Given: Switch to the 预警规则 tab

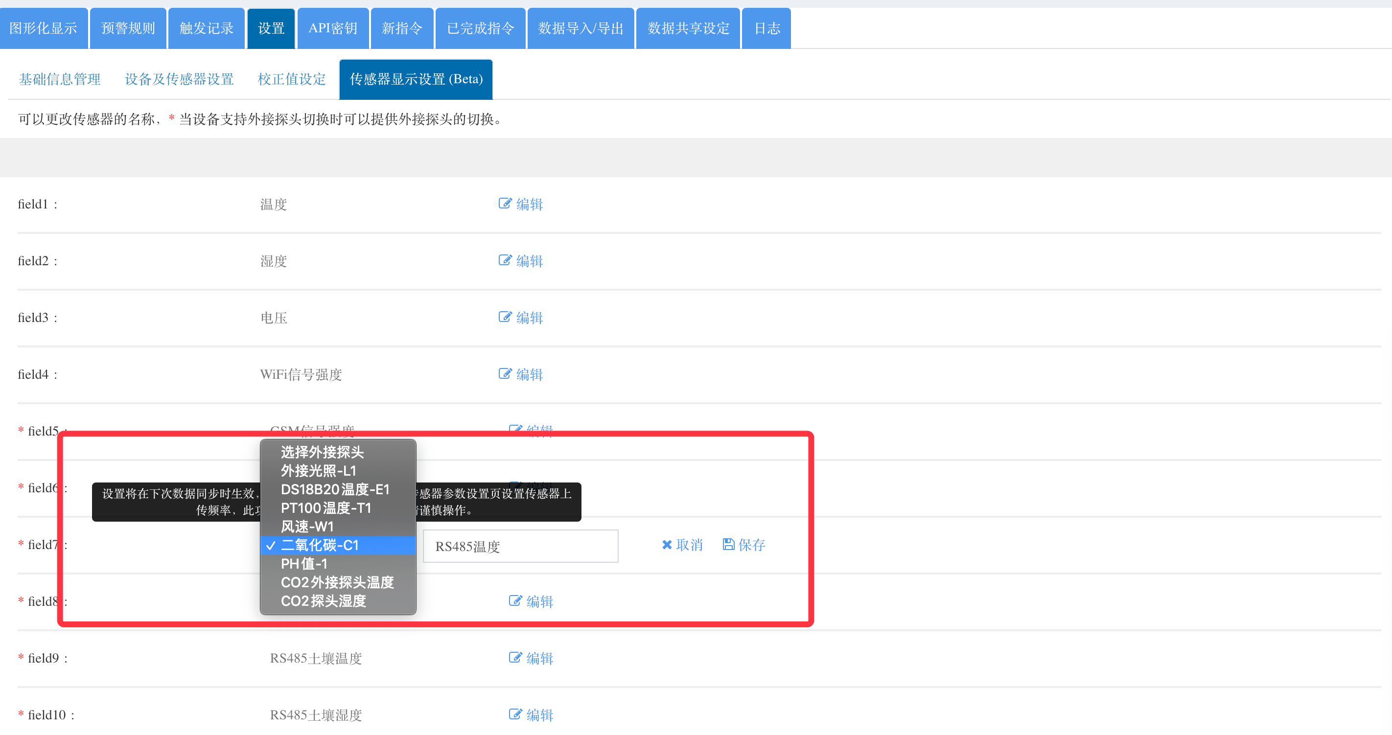Looking at the screenshot, I should point(128,28).
